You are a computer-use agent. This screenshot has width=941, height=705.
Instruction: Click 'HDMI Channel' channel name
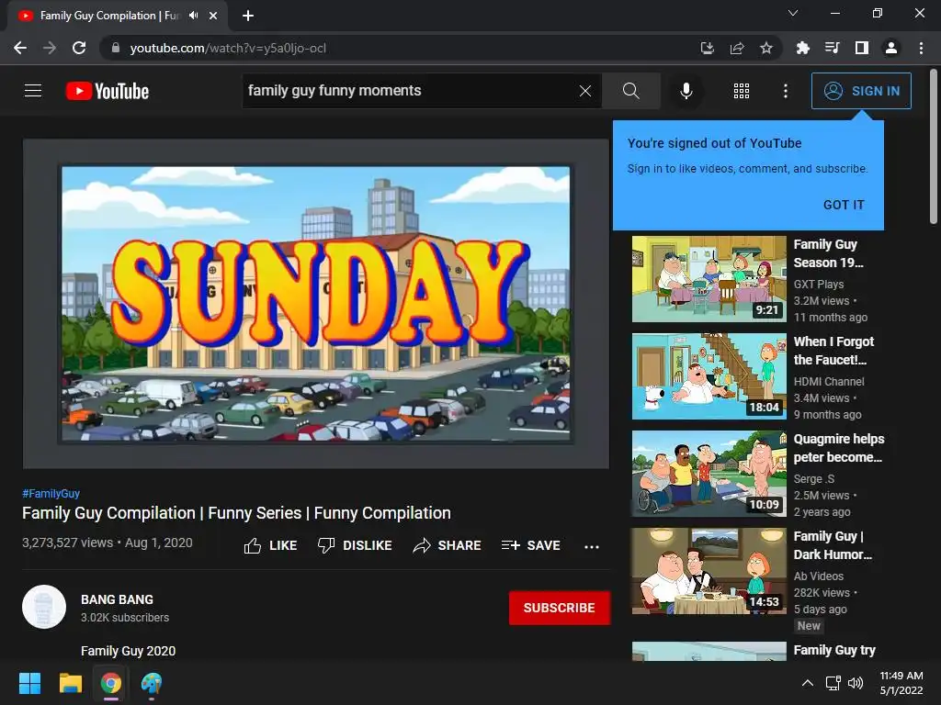coord(829,381)
